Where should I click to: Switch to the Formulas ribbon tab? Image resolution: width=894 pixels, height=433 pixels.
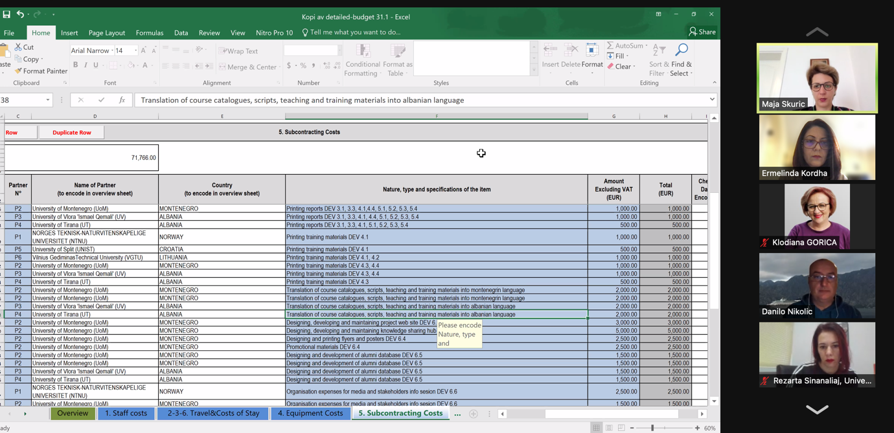click(150, 32)
